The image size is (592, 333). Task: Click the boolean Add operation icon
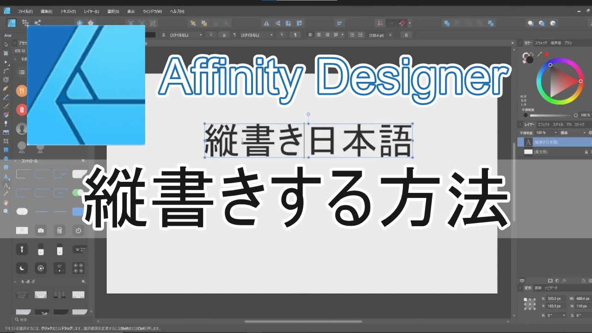[x=447, y=23]
